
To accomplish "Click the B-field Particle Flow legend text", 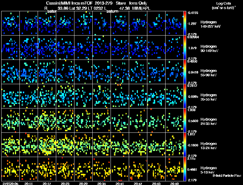I will (227, 176).
